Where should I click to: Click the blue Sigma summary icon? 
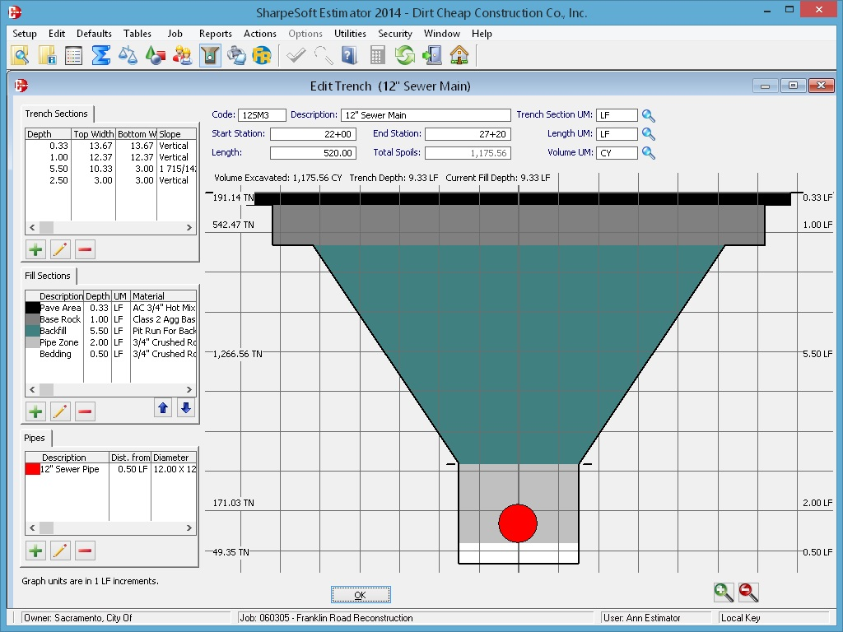click(99, 55)
